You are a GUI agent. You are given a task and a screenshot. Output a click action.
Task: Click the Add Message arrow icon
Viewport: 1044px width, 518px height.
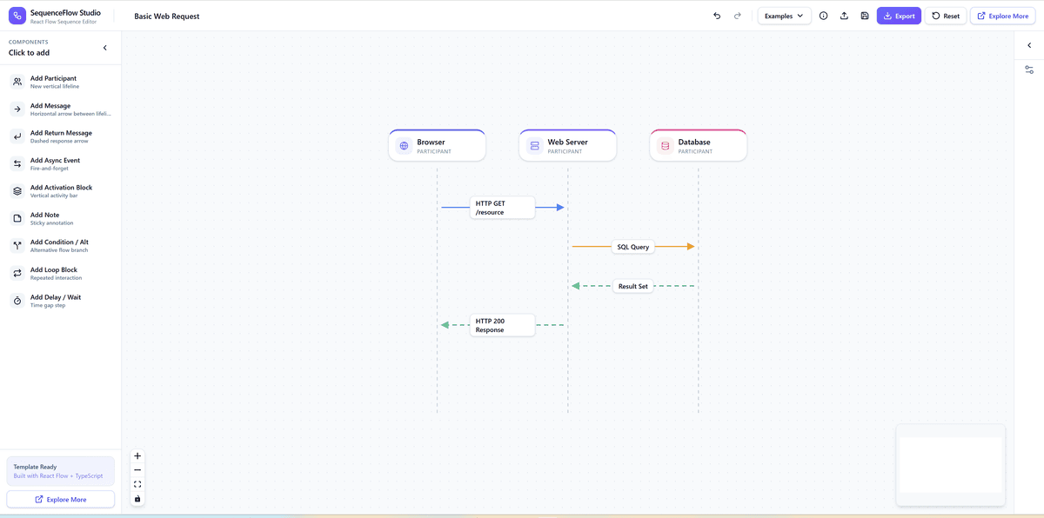click(x=17, y=109)
